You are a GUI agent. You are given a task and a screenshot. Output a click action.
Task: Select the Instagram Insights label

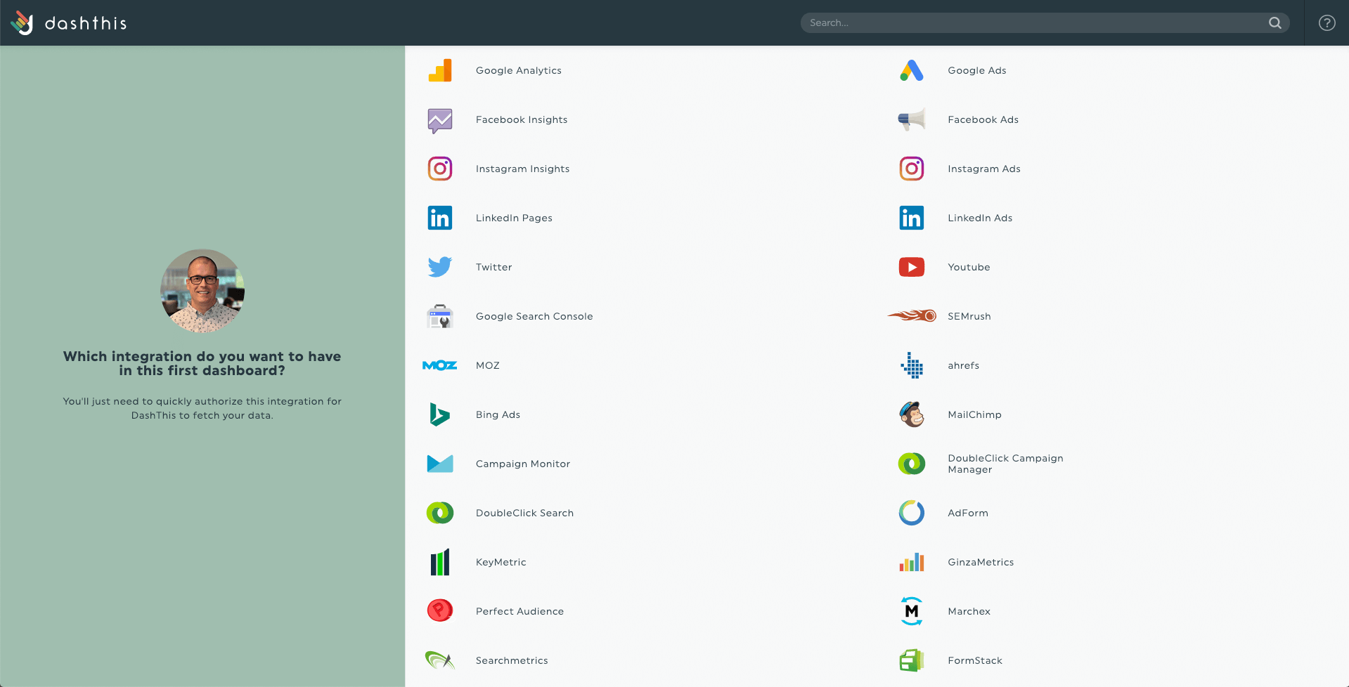[523, 169]
